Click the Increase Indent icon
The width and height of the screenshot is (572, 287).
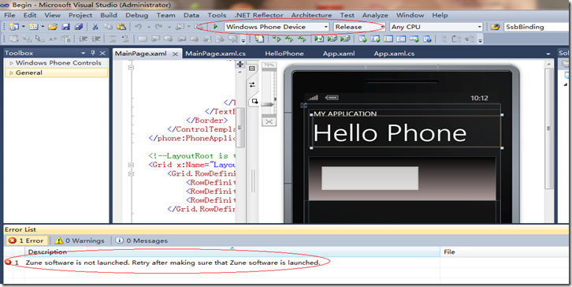click(96, 39)
